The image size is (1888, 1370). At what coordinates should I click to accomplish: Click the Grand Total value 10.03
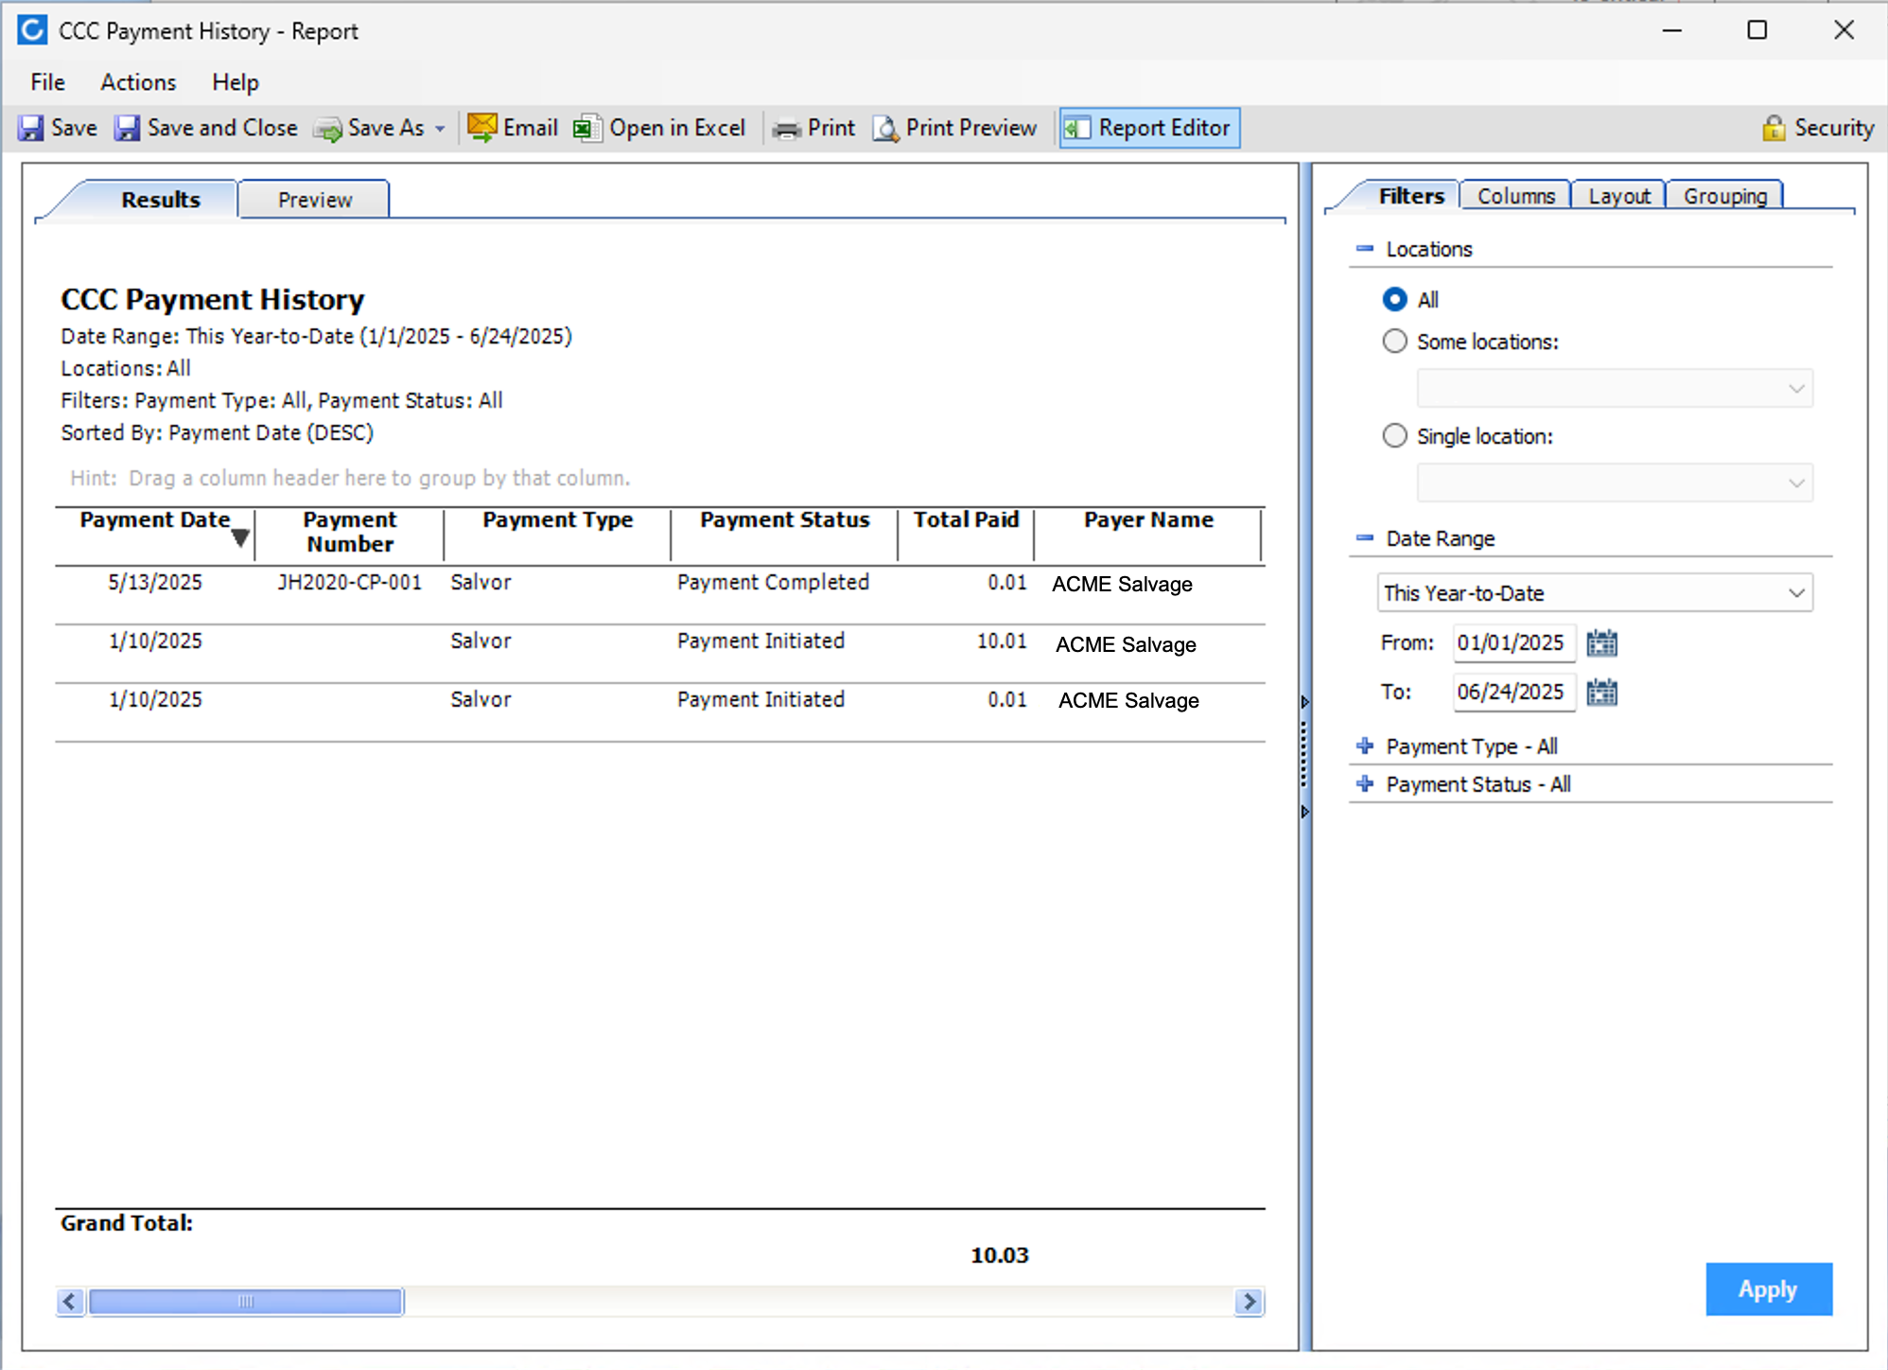[1000, 1256]
